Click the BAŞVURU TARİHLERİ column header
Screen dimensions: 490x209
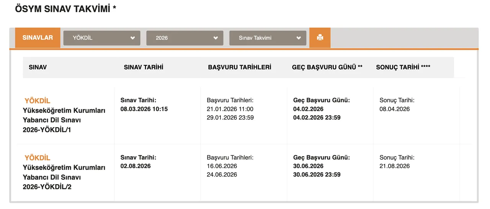[240, 67]
